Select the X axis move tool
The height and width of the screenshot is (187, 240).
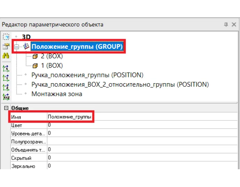6,69
